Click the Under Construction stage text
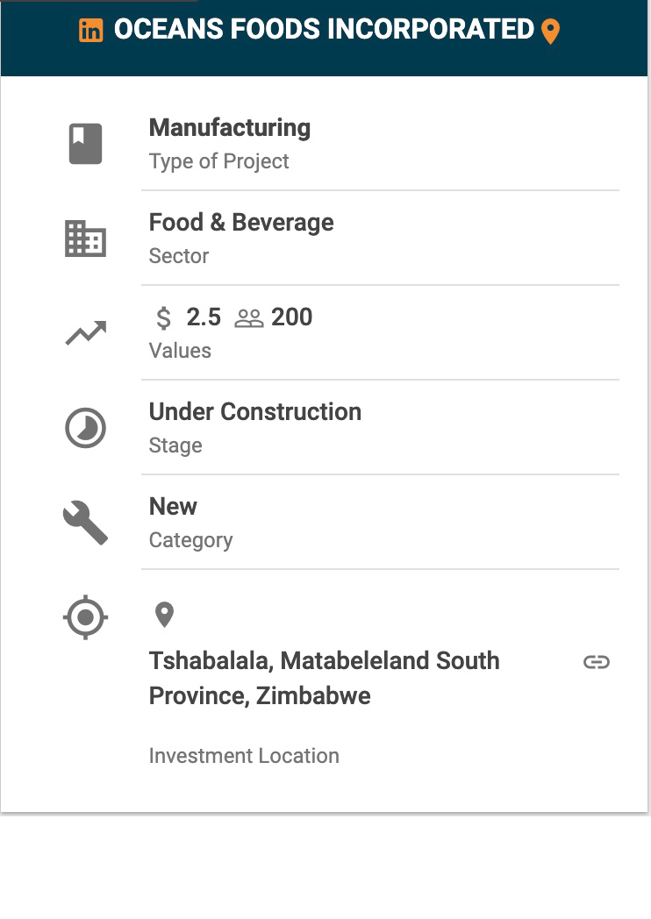Screen dimensions: 651x919 (255, 412)
